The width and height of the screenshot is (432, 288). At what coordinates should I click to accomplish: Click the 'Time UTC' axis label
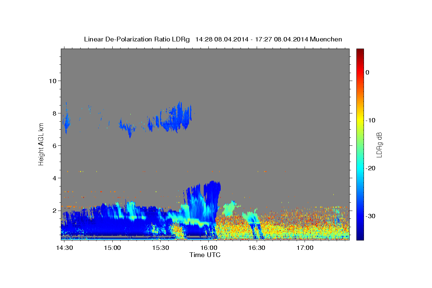(x=205, y=255)
